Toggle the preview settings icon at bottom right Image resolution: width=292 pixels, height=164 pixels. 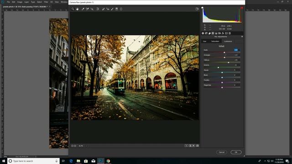[198, 146]
